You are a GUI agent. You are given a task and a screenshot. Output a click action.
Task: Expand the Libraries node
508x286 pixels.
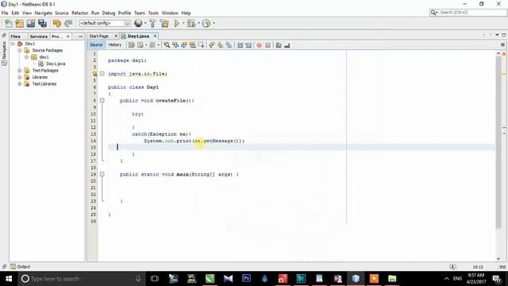pyautogui.click(x=20, y=77)
